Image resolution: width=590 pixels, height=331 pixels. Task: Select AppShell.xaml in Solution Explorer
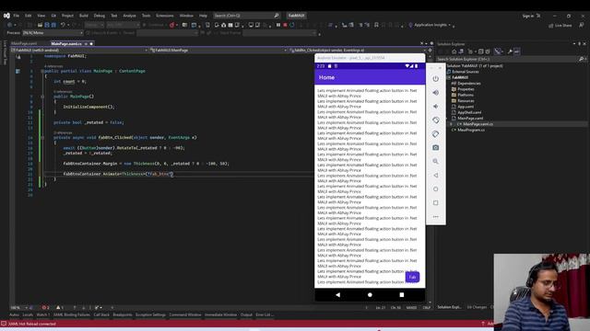tap(469, 112)
